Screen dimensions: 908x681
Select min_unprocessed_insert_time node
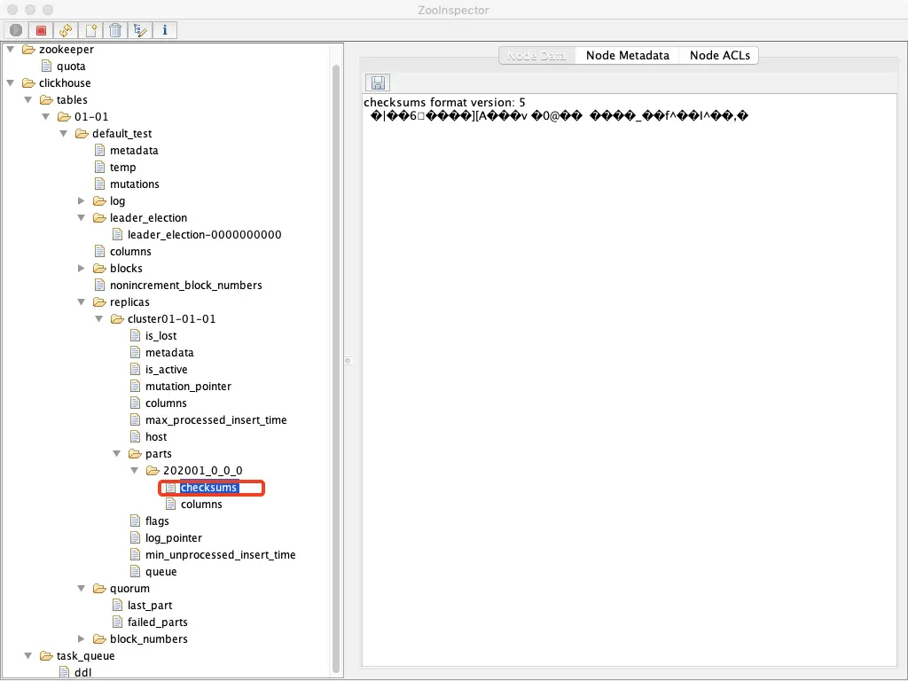[x=220, y=555]
